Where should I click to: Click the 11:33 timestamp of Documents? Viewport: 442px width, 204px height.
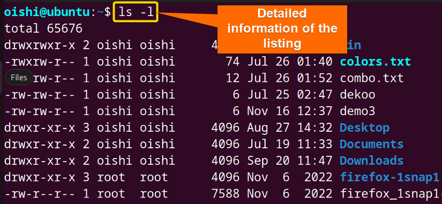[x=314, y=145]
